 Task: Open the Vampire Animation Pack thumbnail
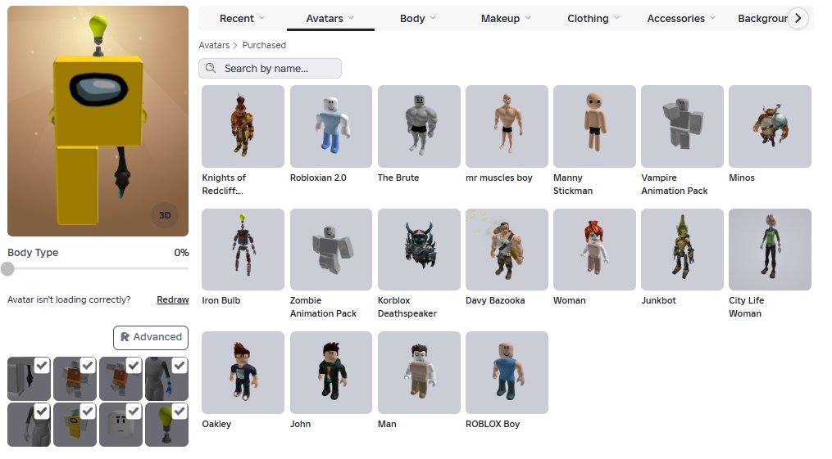[x=682, y=126]
